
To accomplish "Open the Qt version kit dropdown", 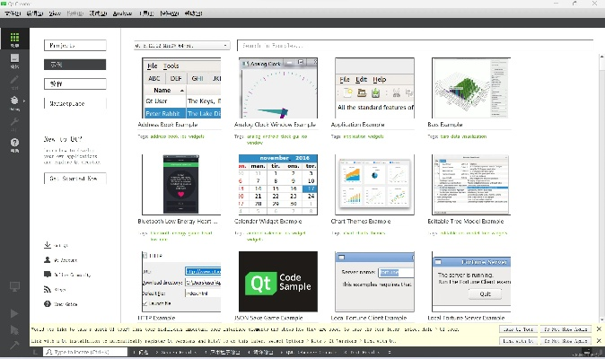I will (x=181, y=45).
